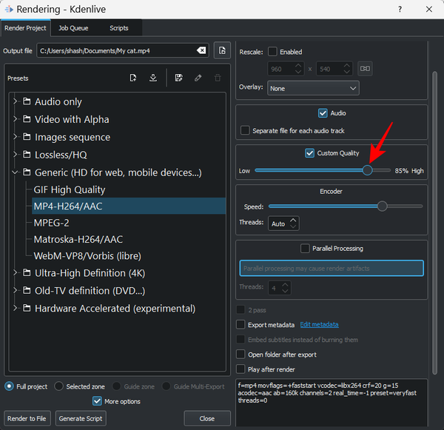The image size is (444, 430).
Task: Click Ultra-High Definition (4K) label
Action: click(90, 273)
